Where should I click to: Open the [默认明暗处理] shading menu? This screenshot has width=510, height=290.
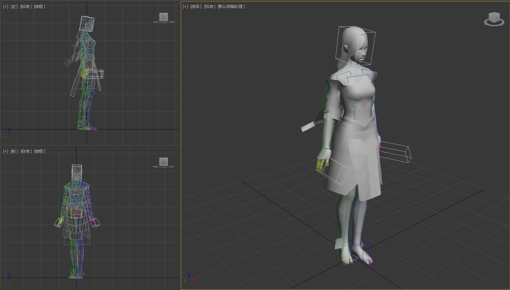pyautogui.click(x=231, y=7)
